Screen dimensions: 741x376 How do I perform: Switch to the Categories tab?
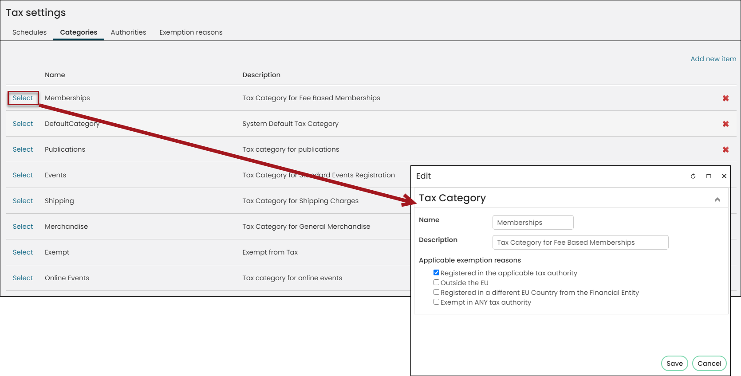[79, 32]
